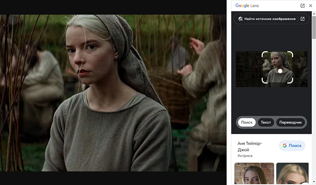Click the white focus dot in the selection

tap(280, 71)
